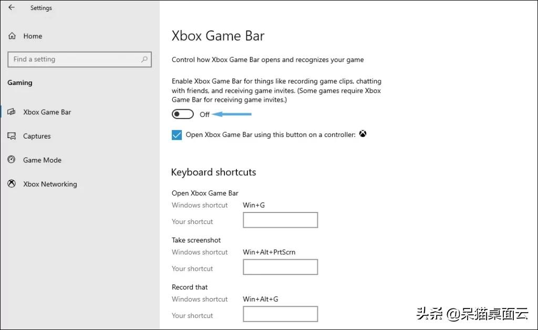538x330 pixels.
Task: Click the Record that label
Action: (190, 287)
